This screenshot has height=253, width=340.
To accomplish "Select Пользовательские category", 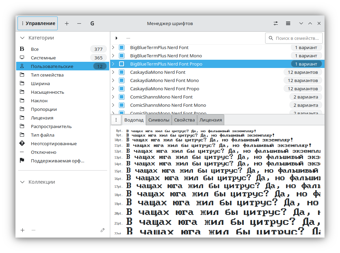I will pyautogui.click(x=63, y=66).
